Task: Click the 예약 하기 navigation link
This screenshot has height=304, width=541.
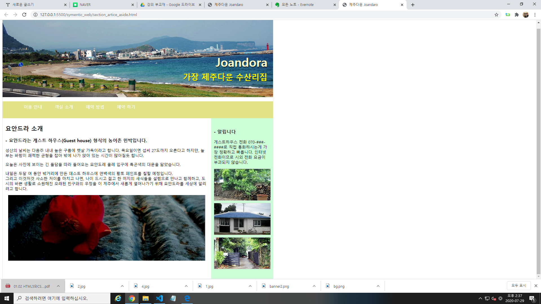Action: [x=126, y=107]
